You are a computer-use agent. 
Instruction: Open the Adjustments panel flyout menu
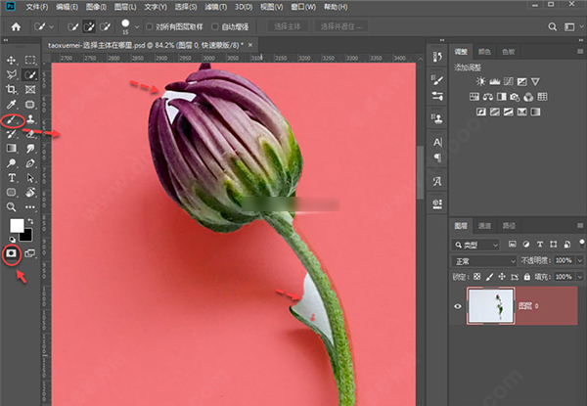click(580, 51)
